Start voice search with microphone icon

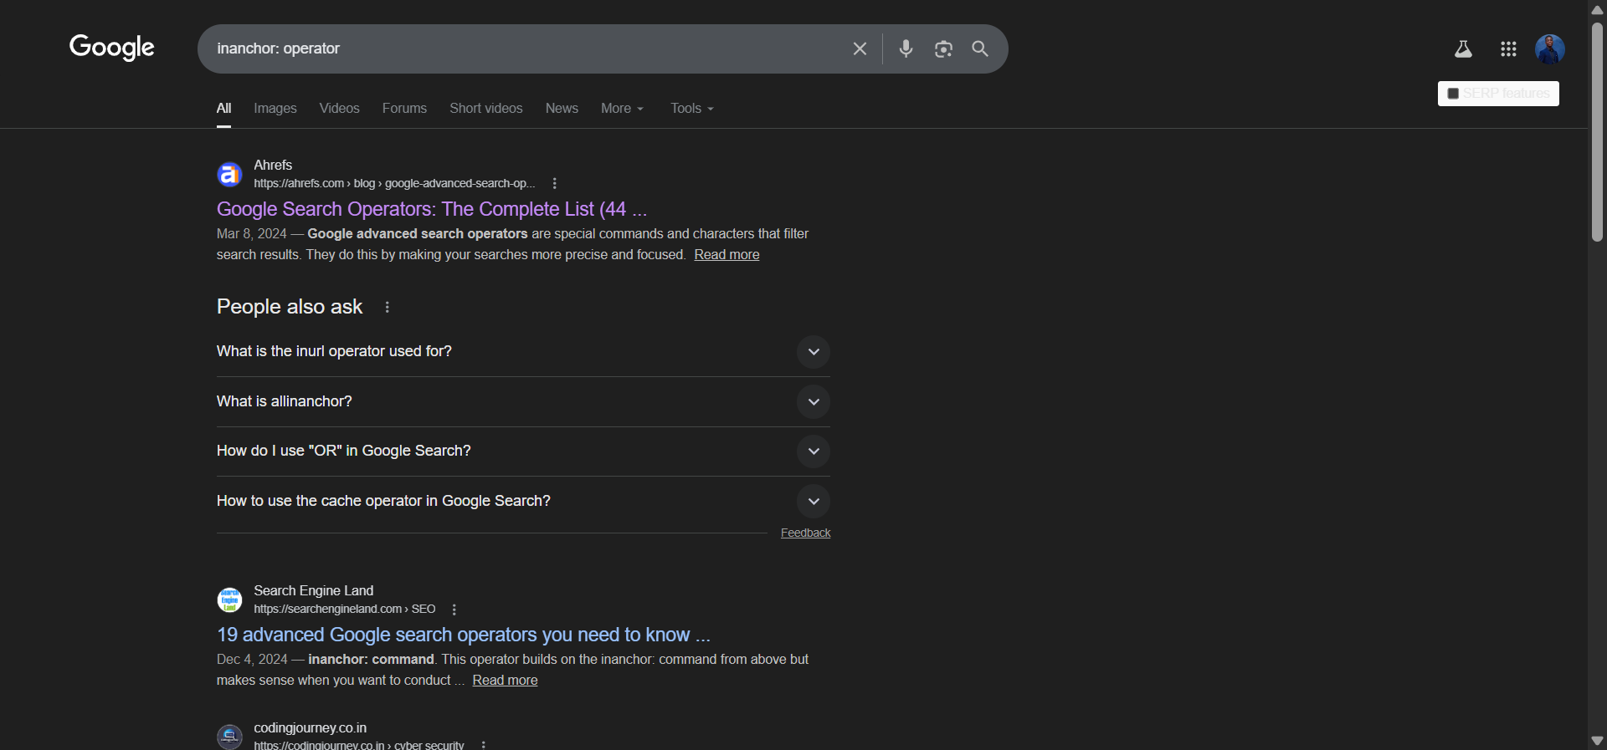pos(906,48)
